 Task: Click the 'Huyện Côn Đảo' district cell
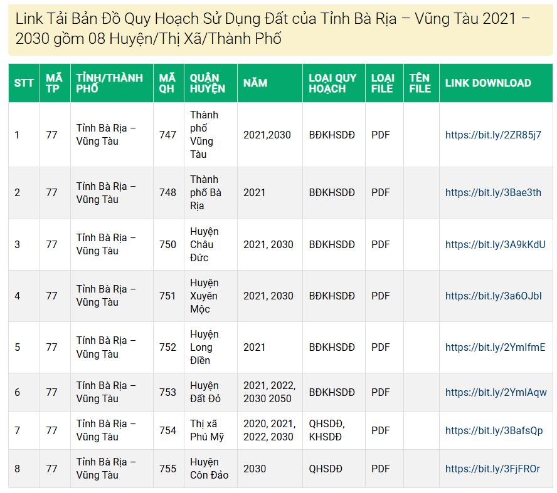click(x=210, y=469)
